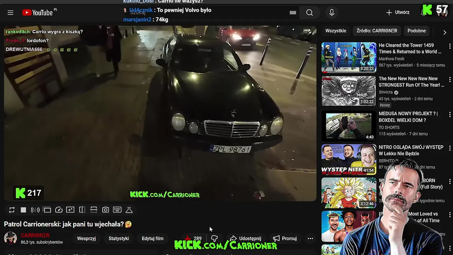Open the MEDUSA NOWY PROJEKT thumbnail
Image resolution: width=453 pixels, height=255 pixels.
pyautogui.click(x=349, y=126)
